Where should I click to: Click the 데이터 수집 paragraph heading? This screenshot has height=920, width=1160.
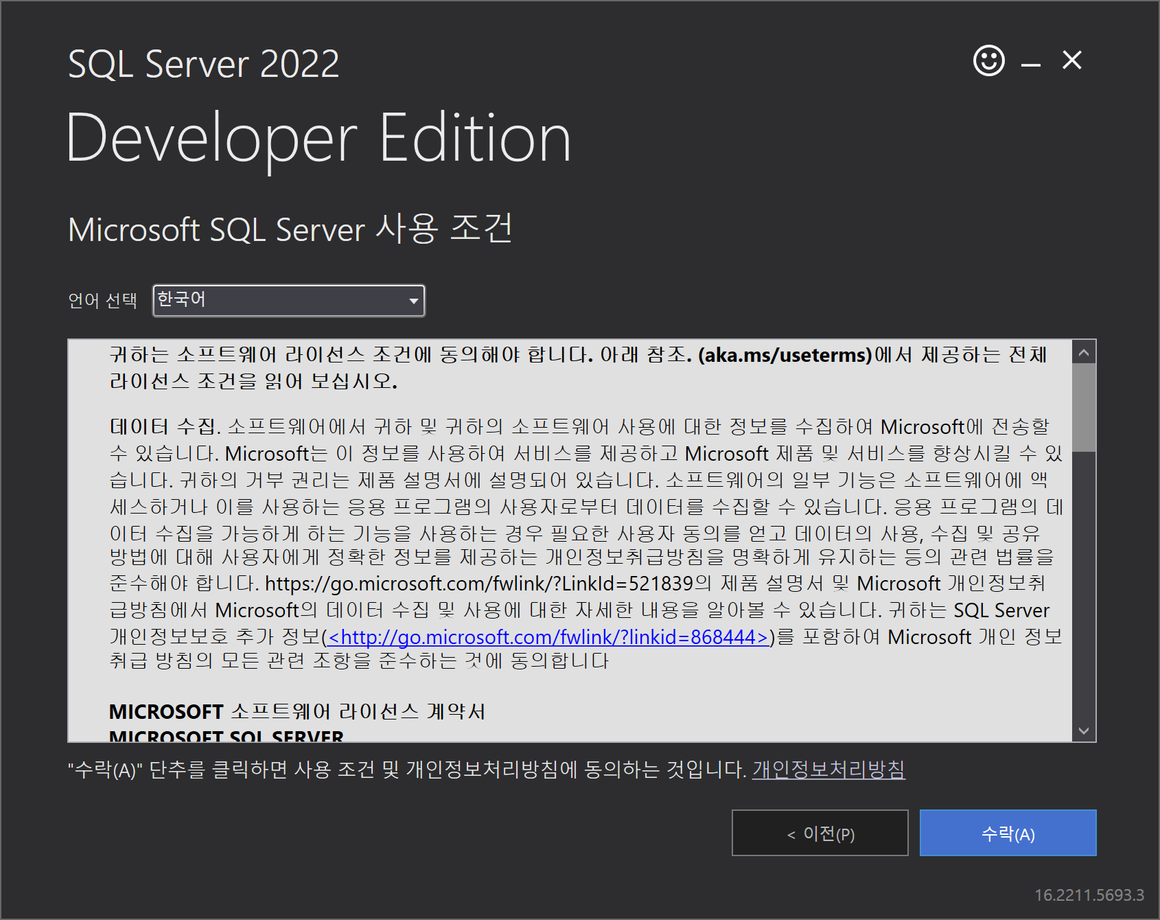[x=165, y=427]
